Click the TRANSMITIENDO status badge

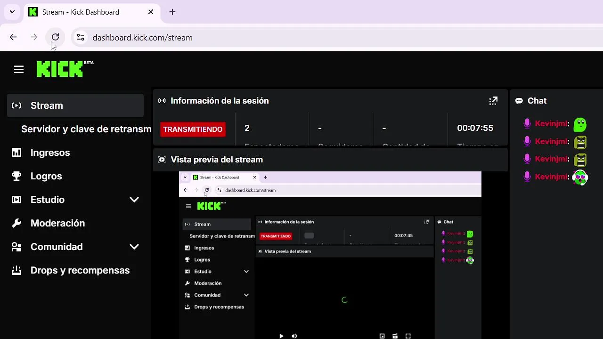[x=193, y=129]
